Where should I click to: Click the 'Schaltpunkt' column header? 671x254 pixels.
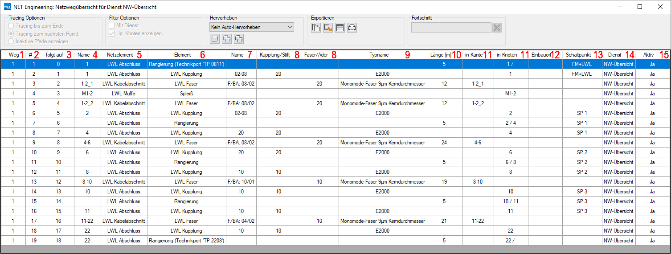tap(582, 54)
